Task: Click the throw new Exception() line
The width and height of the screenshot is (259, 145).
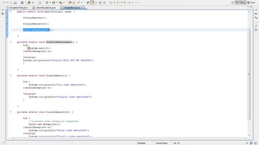Action: point(45,124)
